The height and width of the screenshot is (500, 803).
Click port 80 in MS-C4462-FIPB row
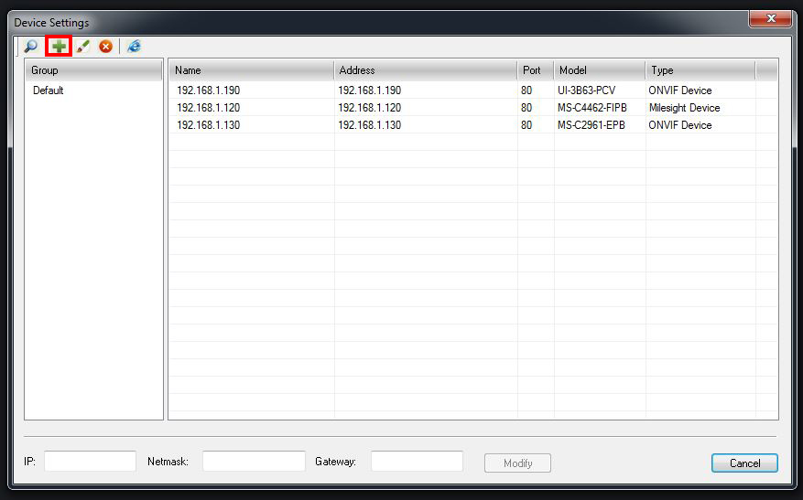pyautogui.click(x=526, y=108)
